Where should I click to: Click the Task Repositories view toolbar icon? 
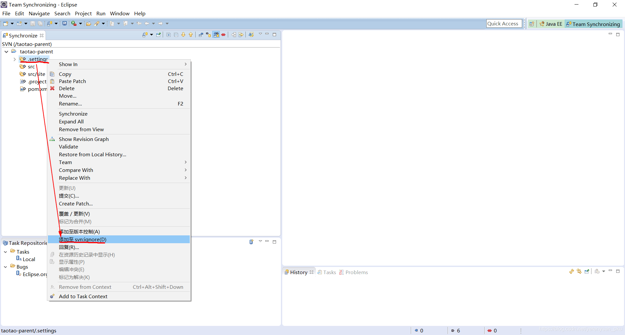(251, 242)
